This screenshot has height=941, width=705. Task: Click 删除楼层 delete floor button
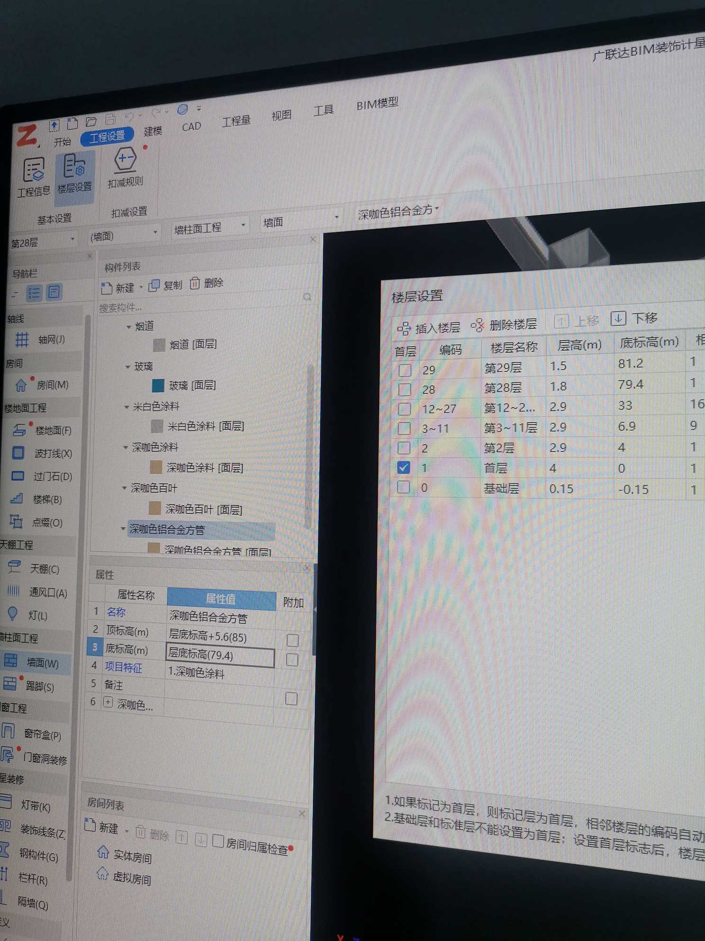coord(504,325)
